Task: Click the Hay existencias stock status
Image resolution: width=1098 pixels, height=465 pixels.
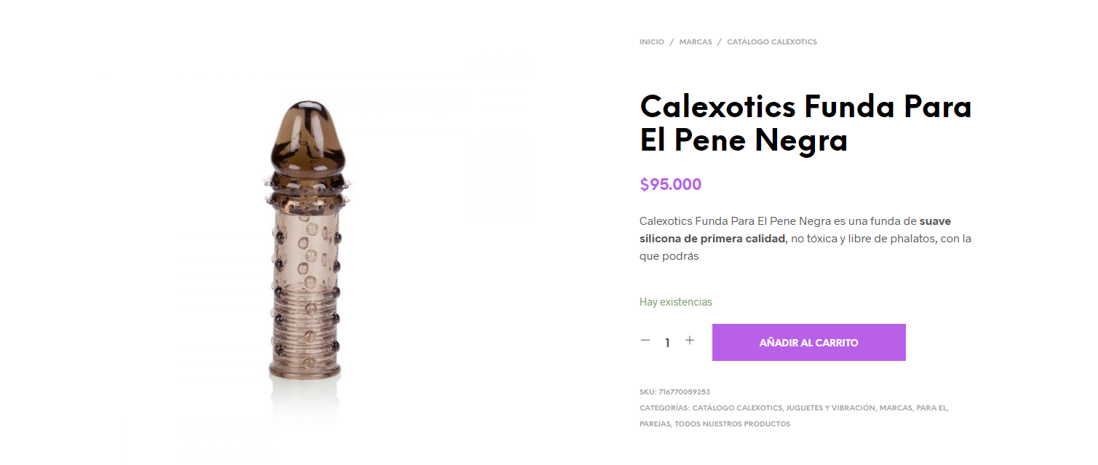Action: (676, 302)
